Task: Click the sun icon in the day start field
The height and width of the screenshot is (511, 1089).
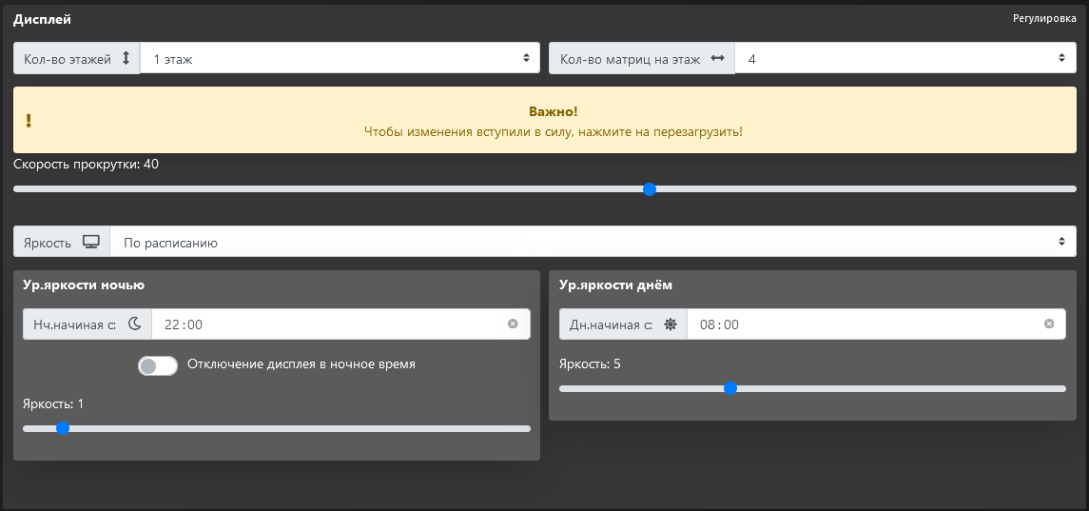Action: (671, 324)
